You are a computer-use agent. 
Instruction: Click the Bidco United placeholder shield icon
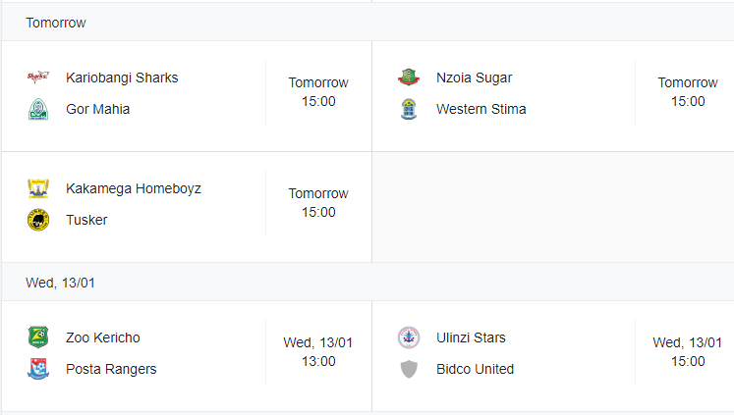point(409,369)
